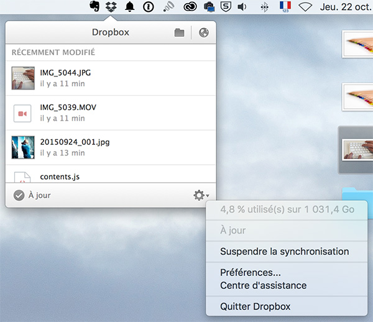This screenshot has width=373, height=322.
Task: Open IMG_5044.JPG thumbnail in recent list
Action: pos(23,78)
